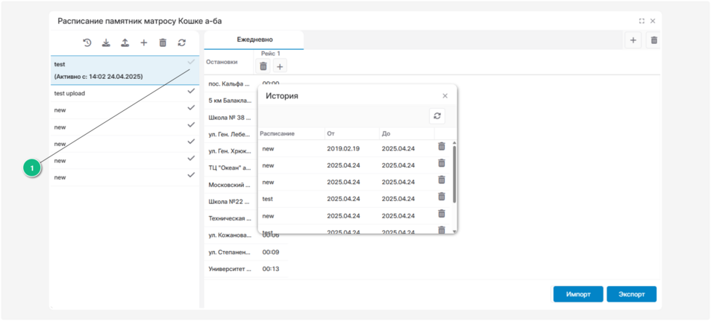Refresh the История popup list
Image resolution: width=711 pixels, height=321 pixels.
437,116
